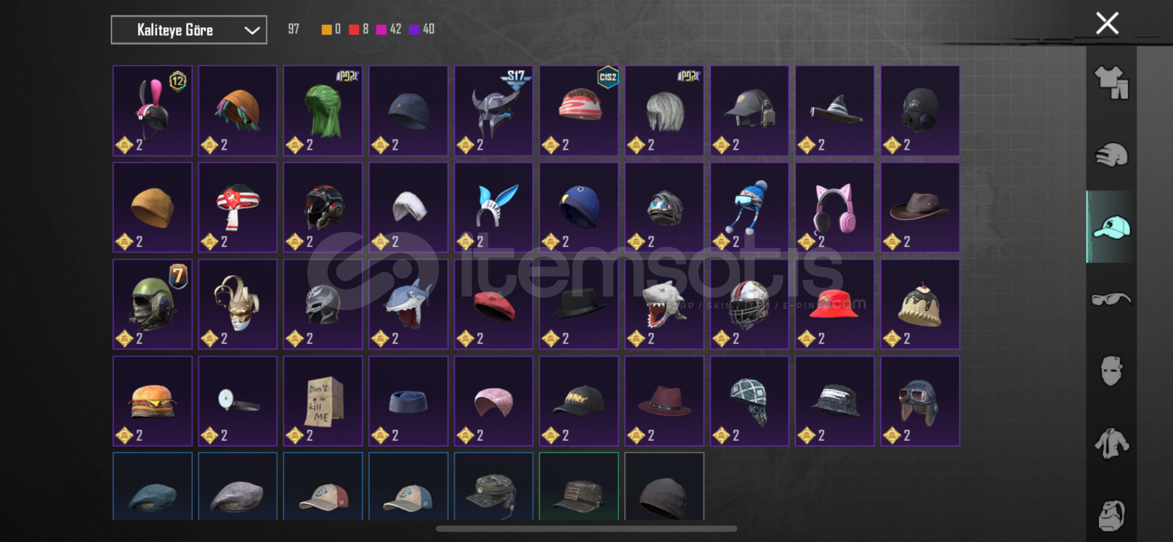This screenshot has height=542, width=1173.
Task: Select the cap headwear category tab
Action: (1111, 227)
